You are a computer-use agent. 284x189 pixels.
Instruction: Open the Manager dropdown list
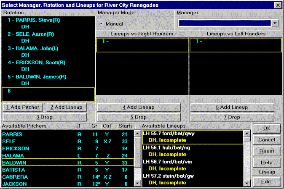point(275,24)
